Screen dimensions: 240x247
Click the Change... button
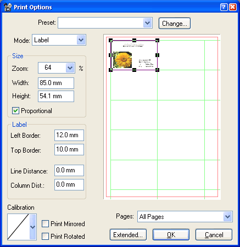(x=175, y=24)
